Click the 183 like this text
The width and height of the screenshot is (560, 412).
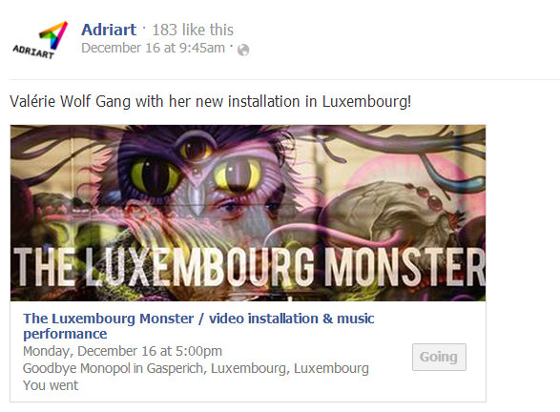click(193, 30)
